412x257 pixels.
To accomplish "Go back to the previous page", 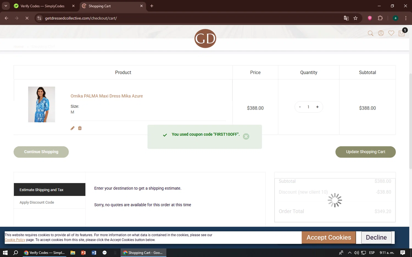I will click(6, 18).
